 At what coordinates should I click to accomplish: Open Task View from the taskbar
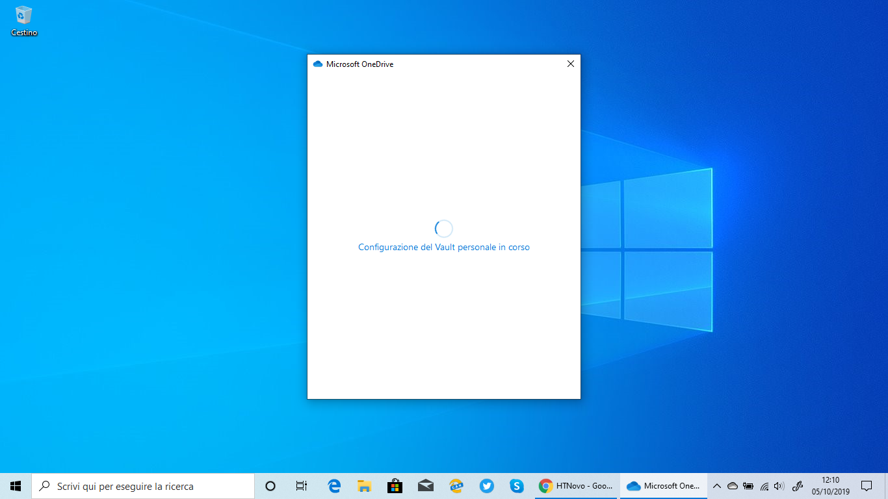(x=302, y=486)
